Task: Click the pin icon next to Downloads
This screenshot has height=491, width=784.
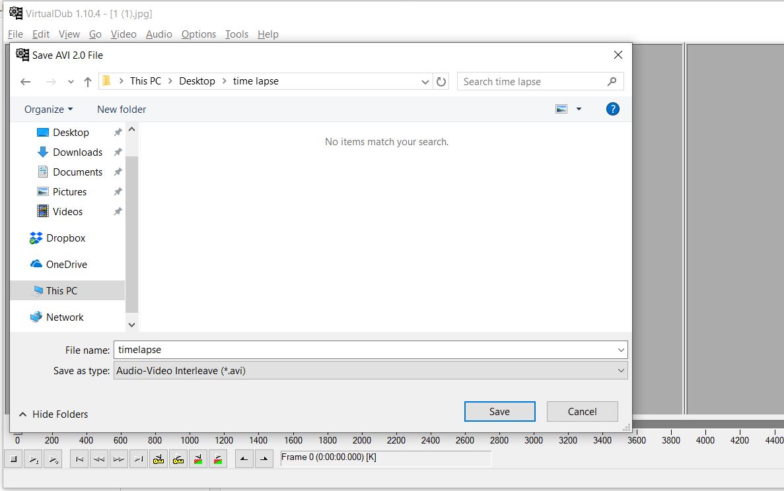Action: (118, 152)
